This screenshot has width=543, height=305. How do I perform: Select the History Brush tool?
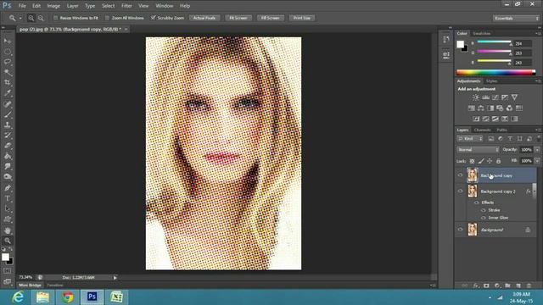click(x=8, y=136)
